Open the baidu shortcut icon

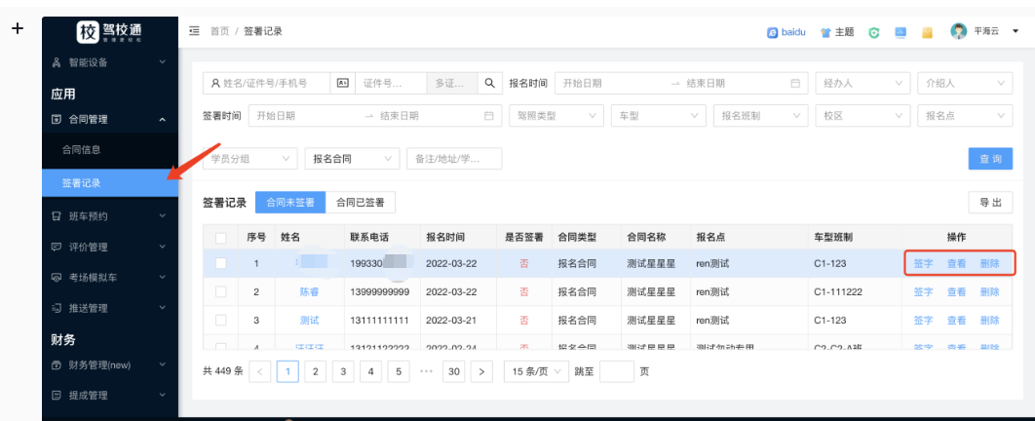coord(772,32)
